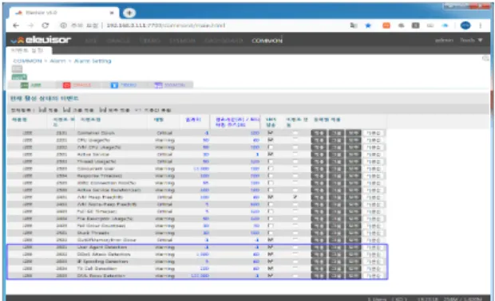This screenshot has width=495, height=301.
Task: Enable SMS checkbox for Concurrent User
Action: 270,169
